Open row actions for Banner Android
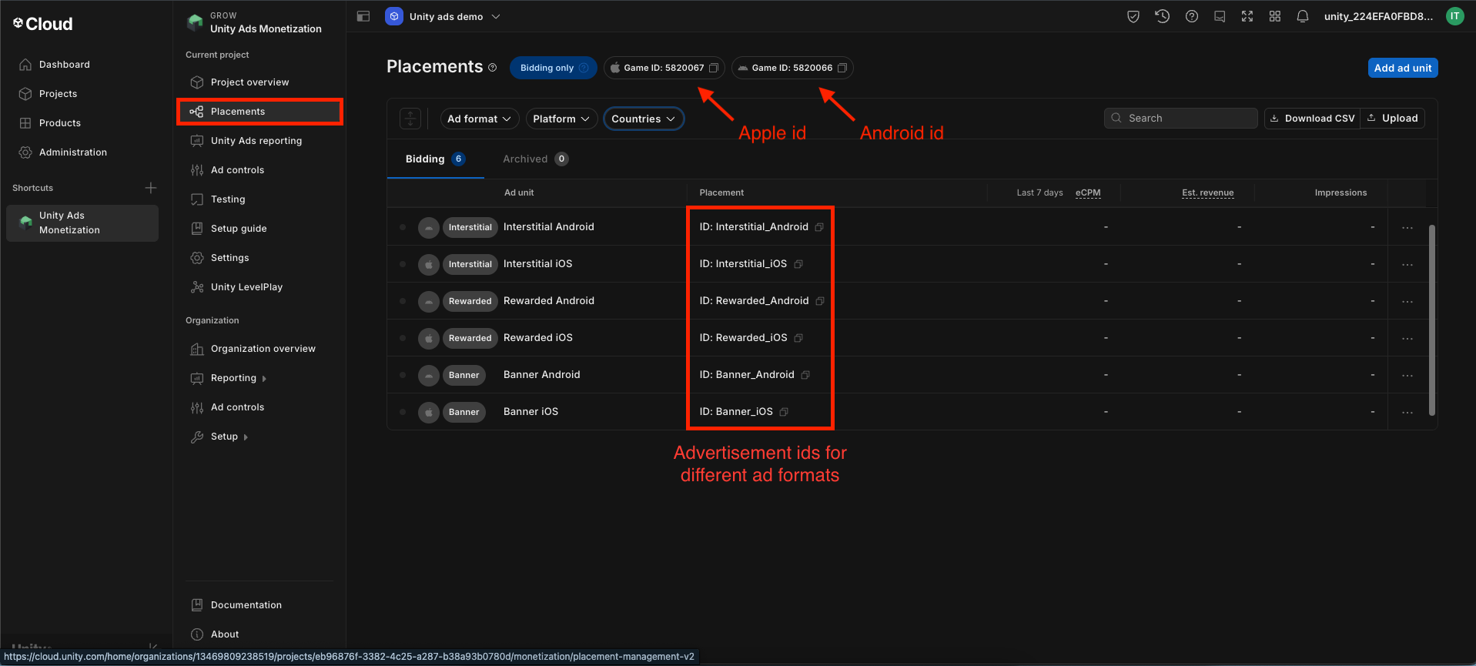Image resolution: width=1476 pixels, height=666 pixels. pos(1407,375)
